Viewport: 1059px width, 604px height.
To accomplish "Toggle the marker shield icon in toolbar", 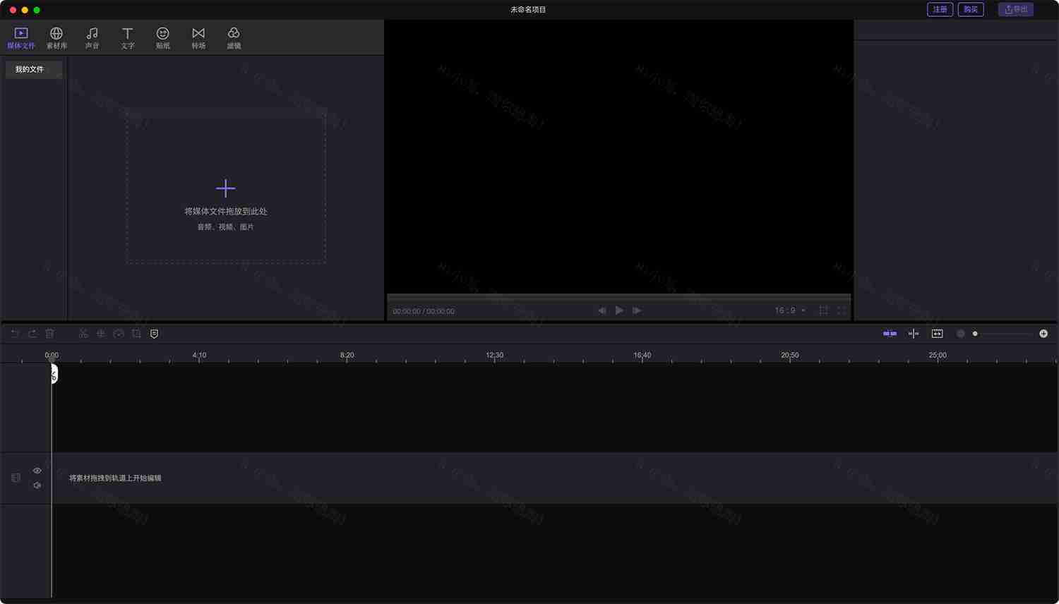I will pyautogui.click(x=155, y=333).
